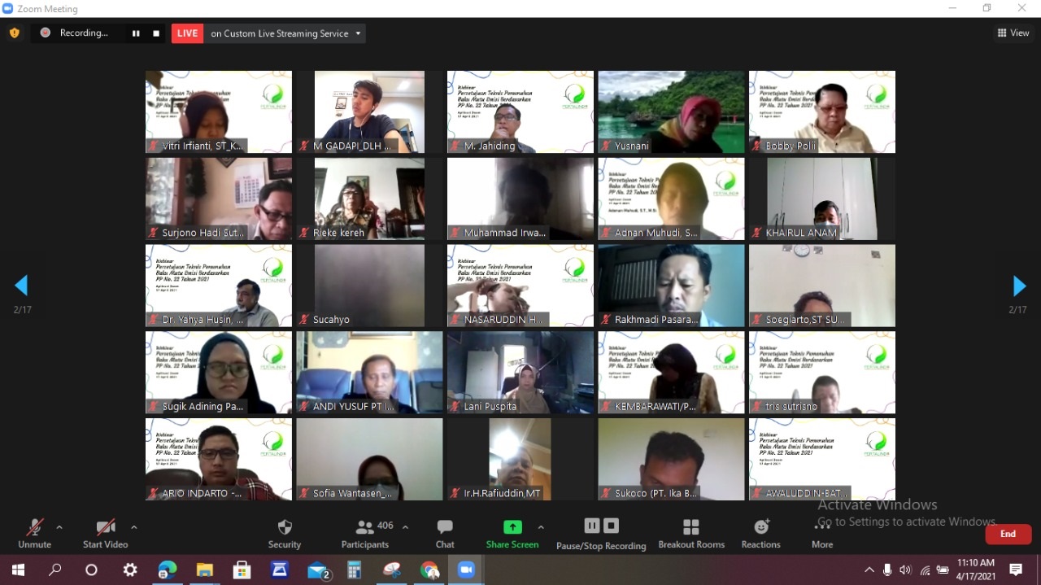Unmute the microphone
The height and width of the screenshot is (585, 1041).
click(x=34, y=533)
